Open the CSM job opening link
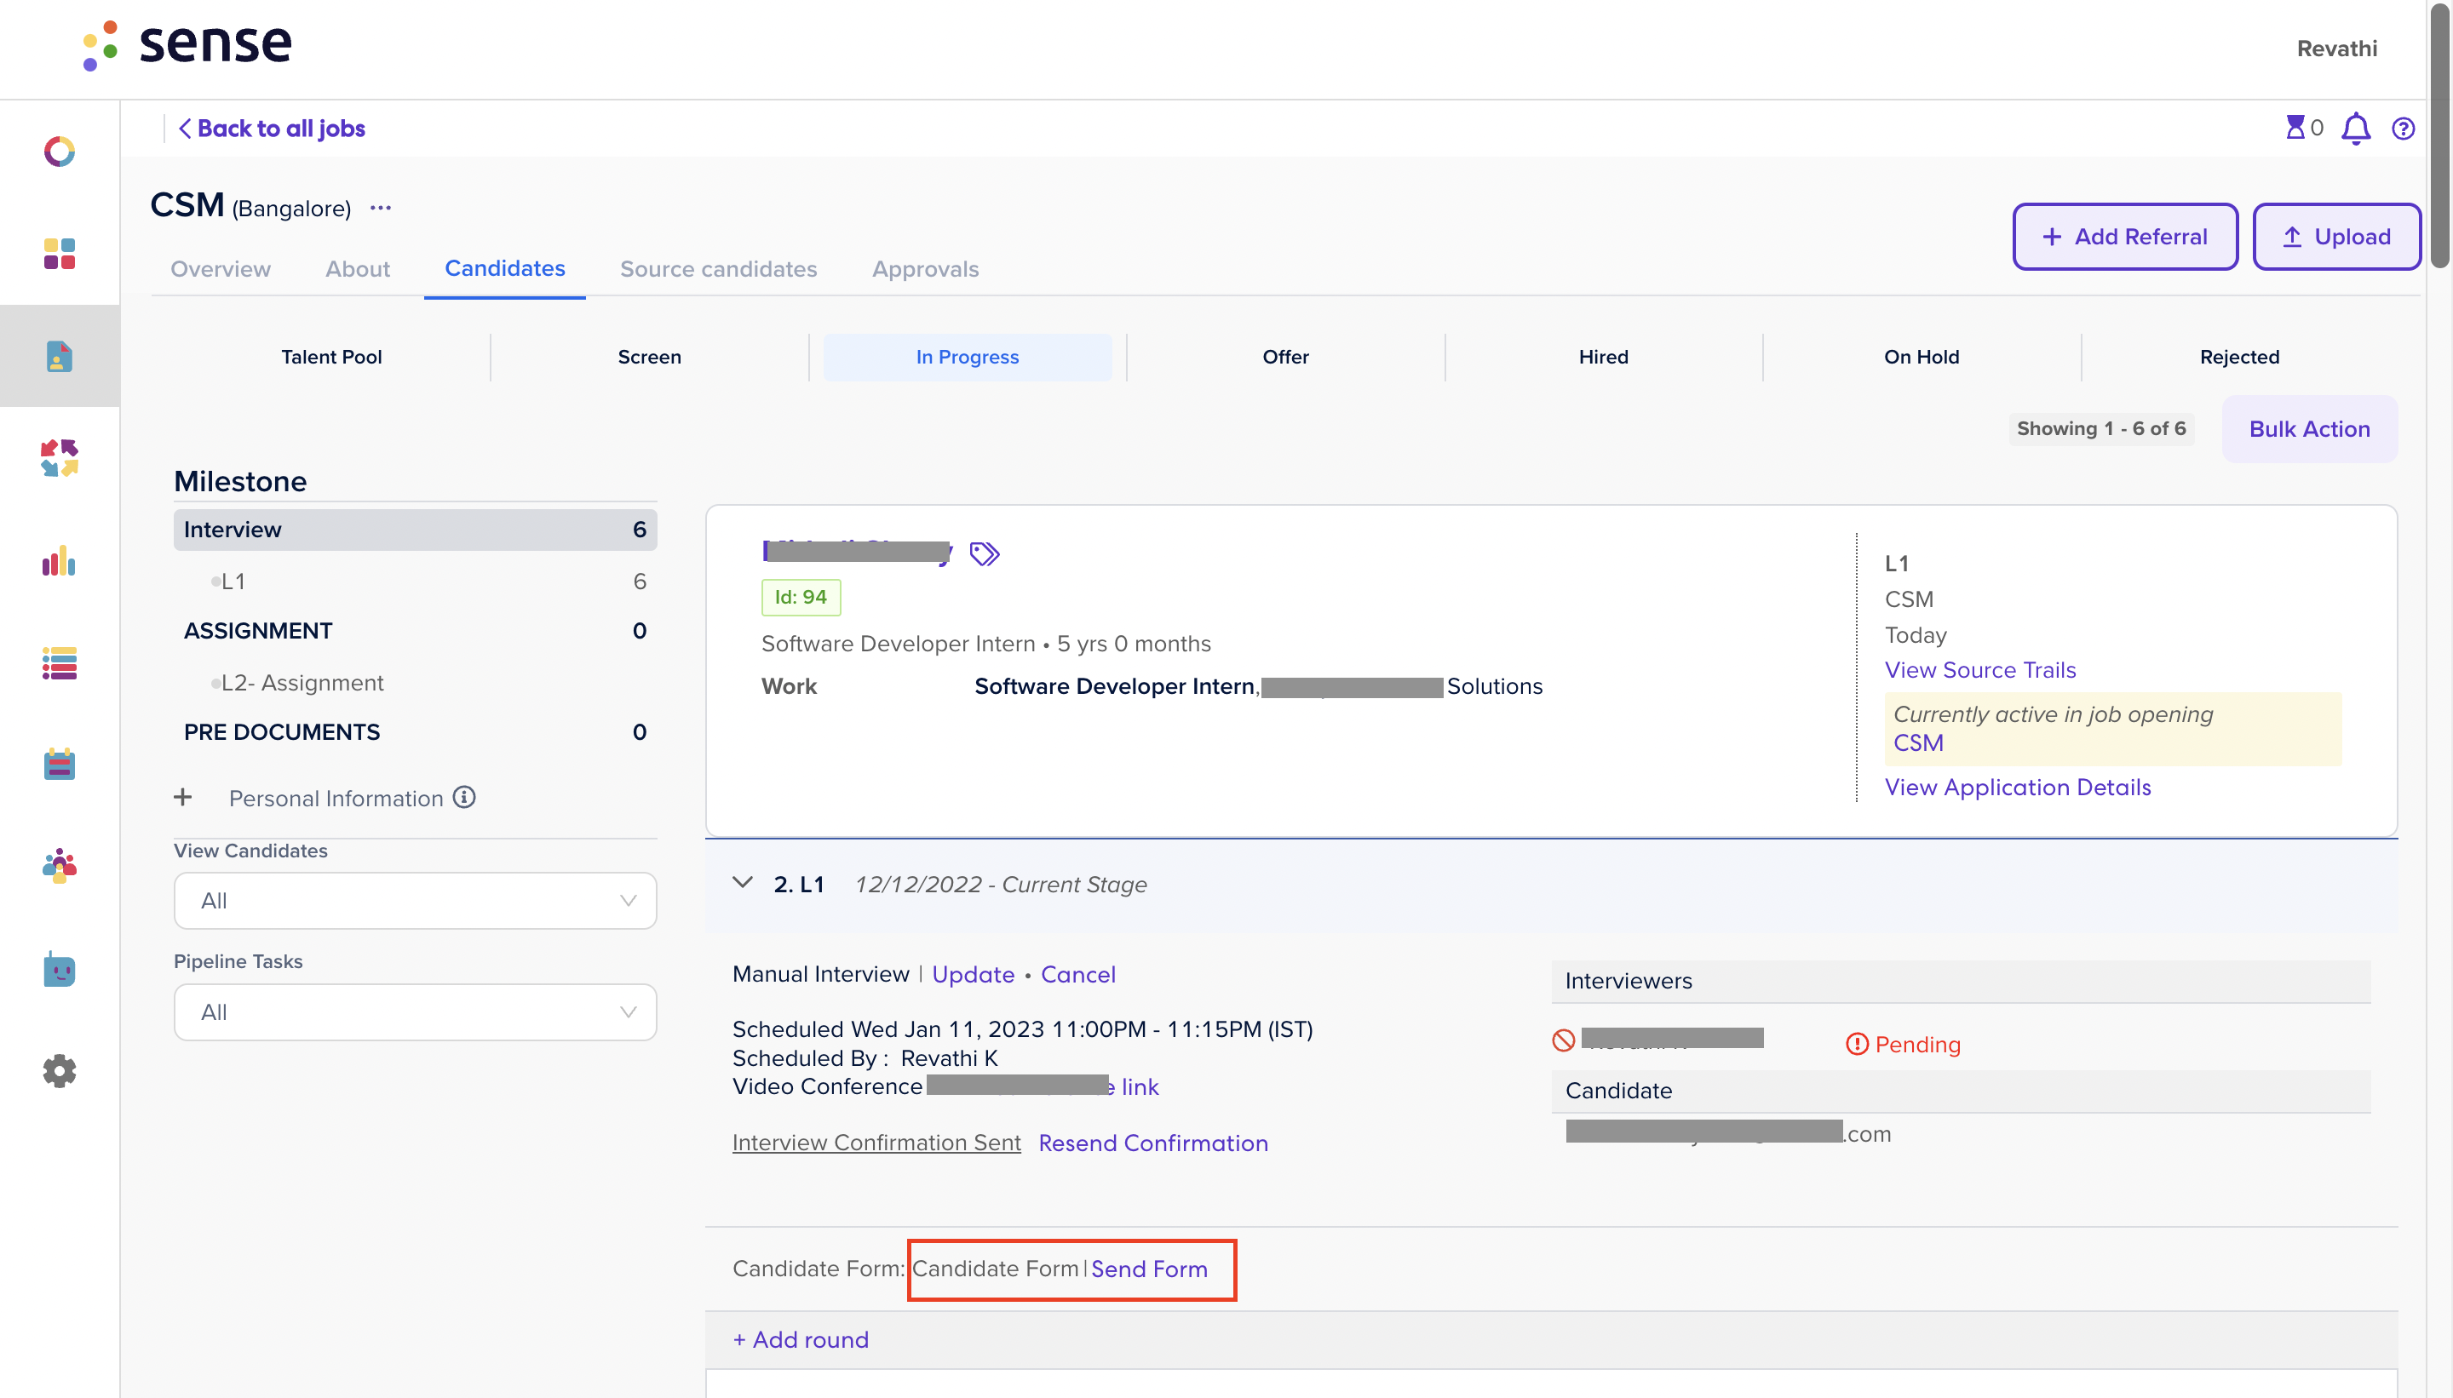Screen dimensions: 2453x1398 1918,742
